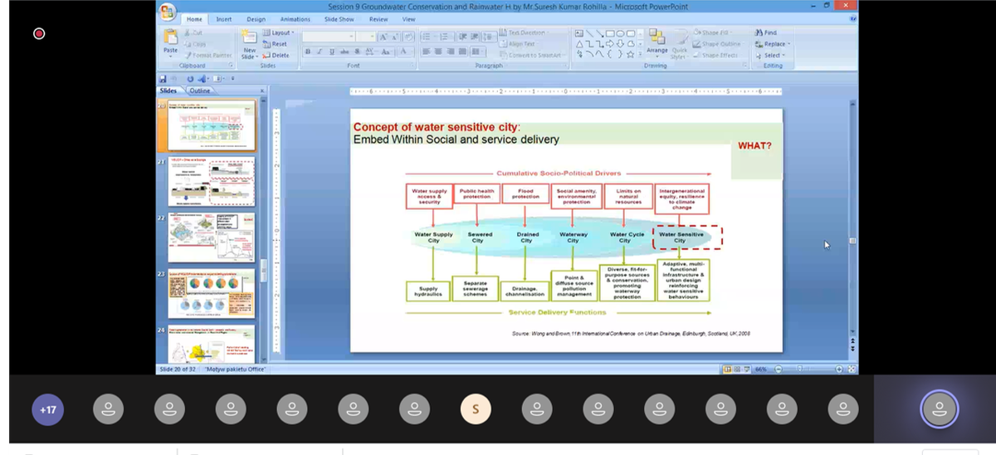Screen dimensions: 996x455
Task: Open the Review ribbon tab
Action: (378, 19)
